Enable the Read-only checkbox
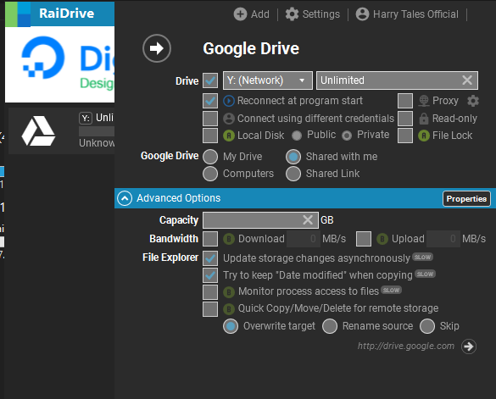496x399 pixels. coord(405,119)
